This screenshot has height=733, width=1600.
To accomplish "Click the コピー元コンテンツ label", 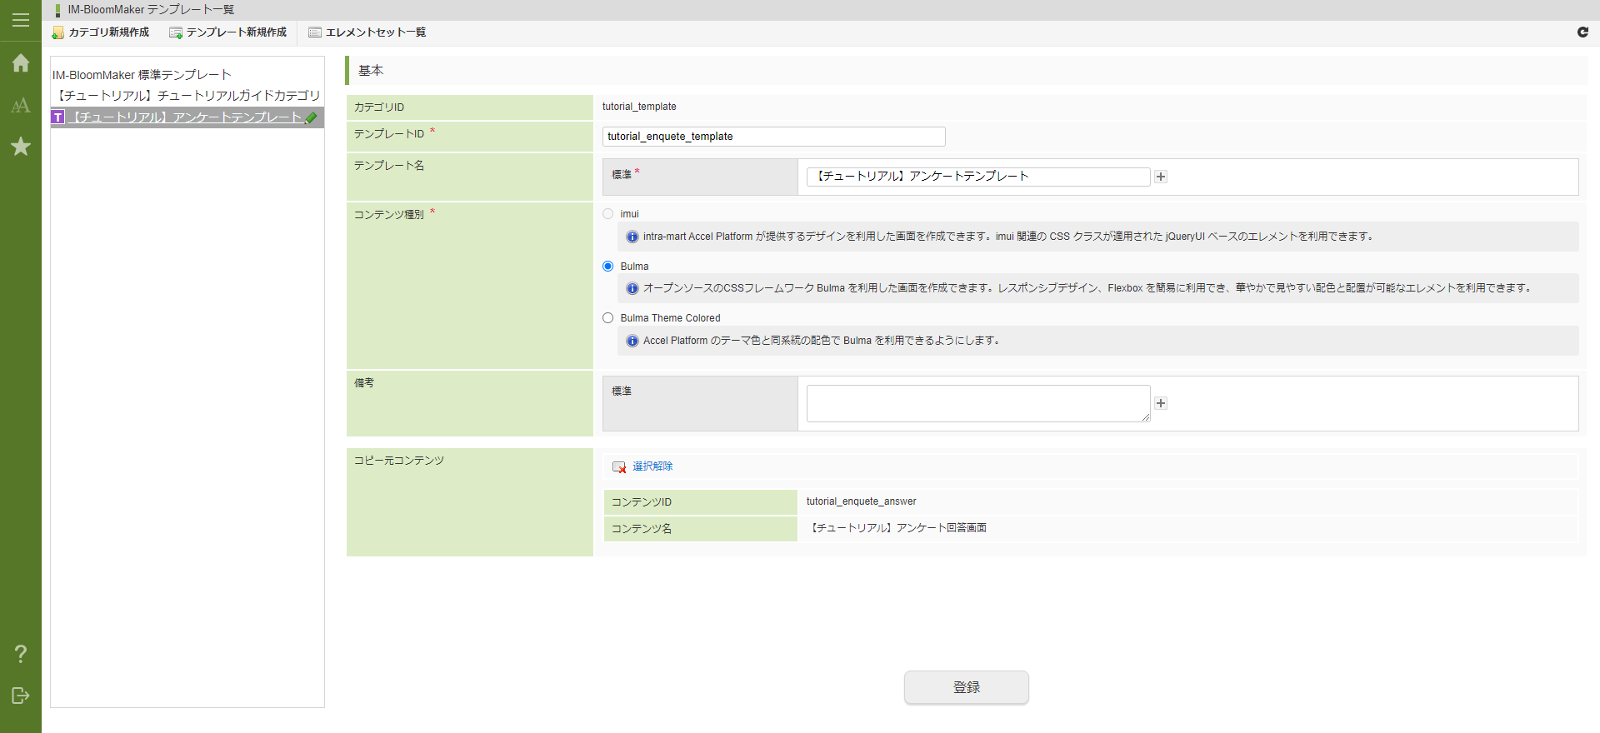I will pos(399,461).
